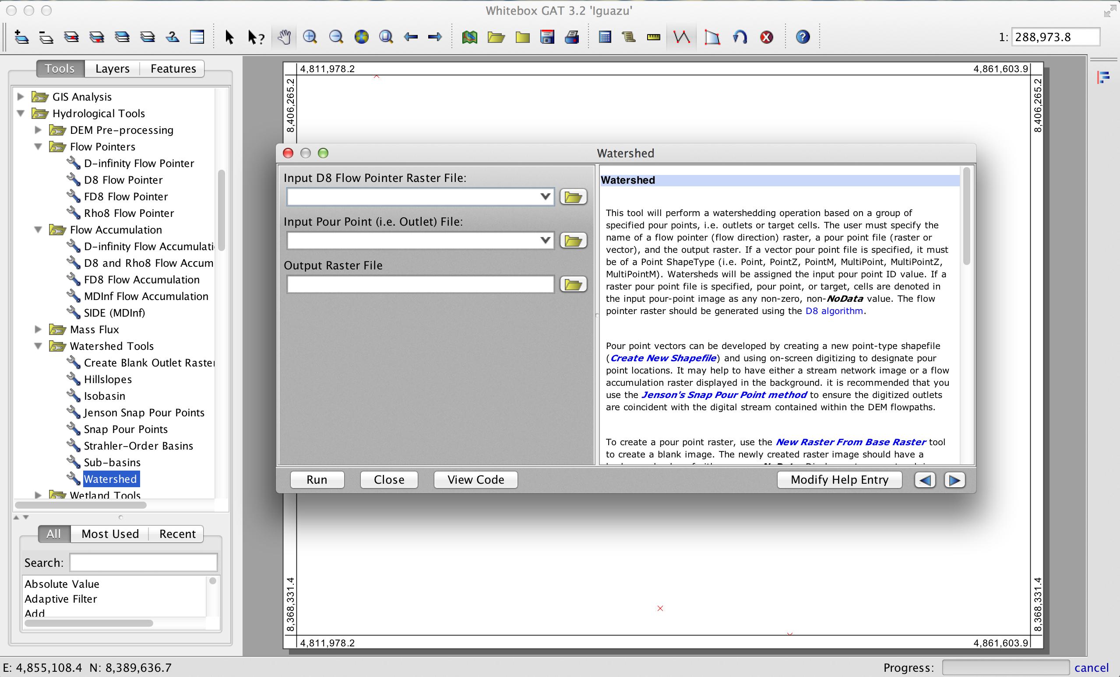Select the All tools tab

[x=54, y=534]
